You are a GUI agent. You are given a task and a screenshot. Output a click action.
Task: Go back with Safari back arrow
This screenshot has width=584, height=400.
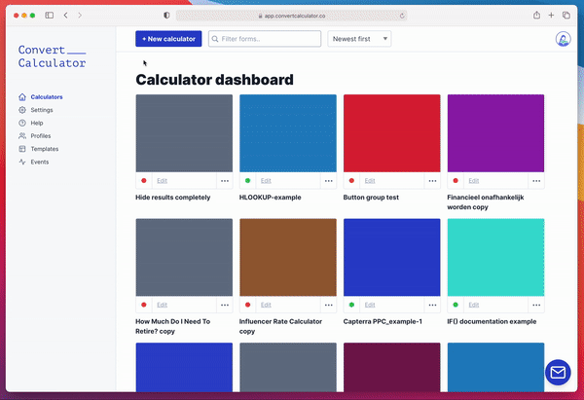tap(65, 16)
